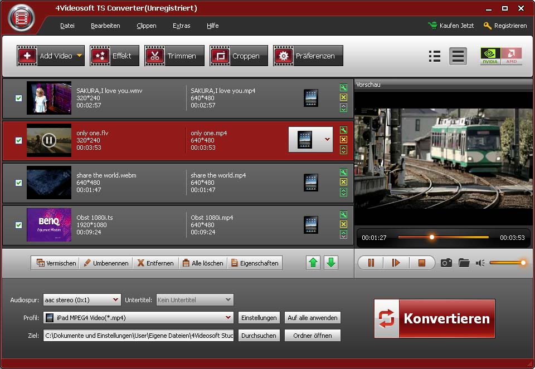Open the Extras menu
Image resolution: width=535 pixels, height=369 pixels.
tap(181, 26)
